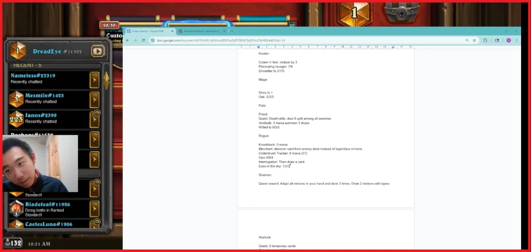This screenshot has width=531, height=252.
Task: Click the 'Shaman:' heading
Action: 265,175
